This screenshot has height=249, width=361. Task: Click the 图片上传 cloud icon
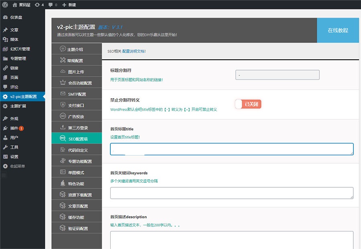63,71
